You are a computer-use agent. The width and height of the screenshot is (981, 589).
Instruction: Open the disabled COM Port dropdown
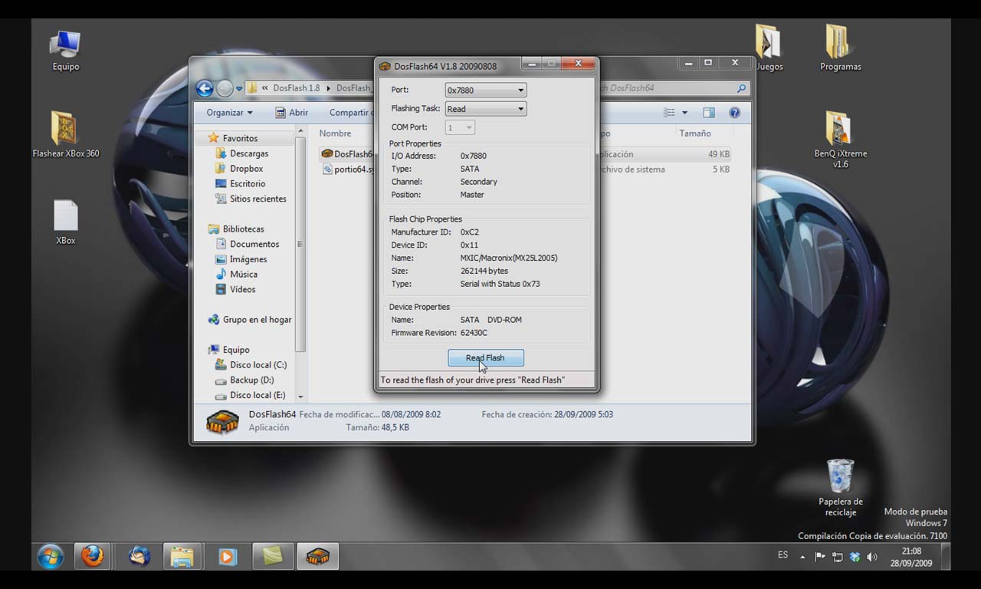[460, 127]
